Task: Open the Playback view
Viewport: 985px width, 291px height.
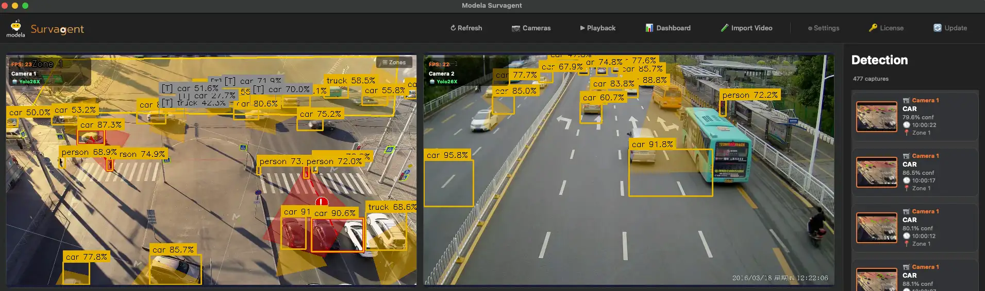Action: coord(597,28)
